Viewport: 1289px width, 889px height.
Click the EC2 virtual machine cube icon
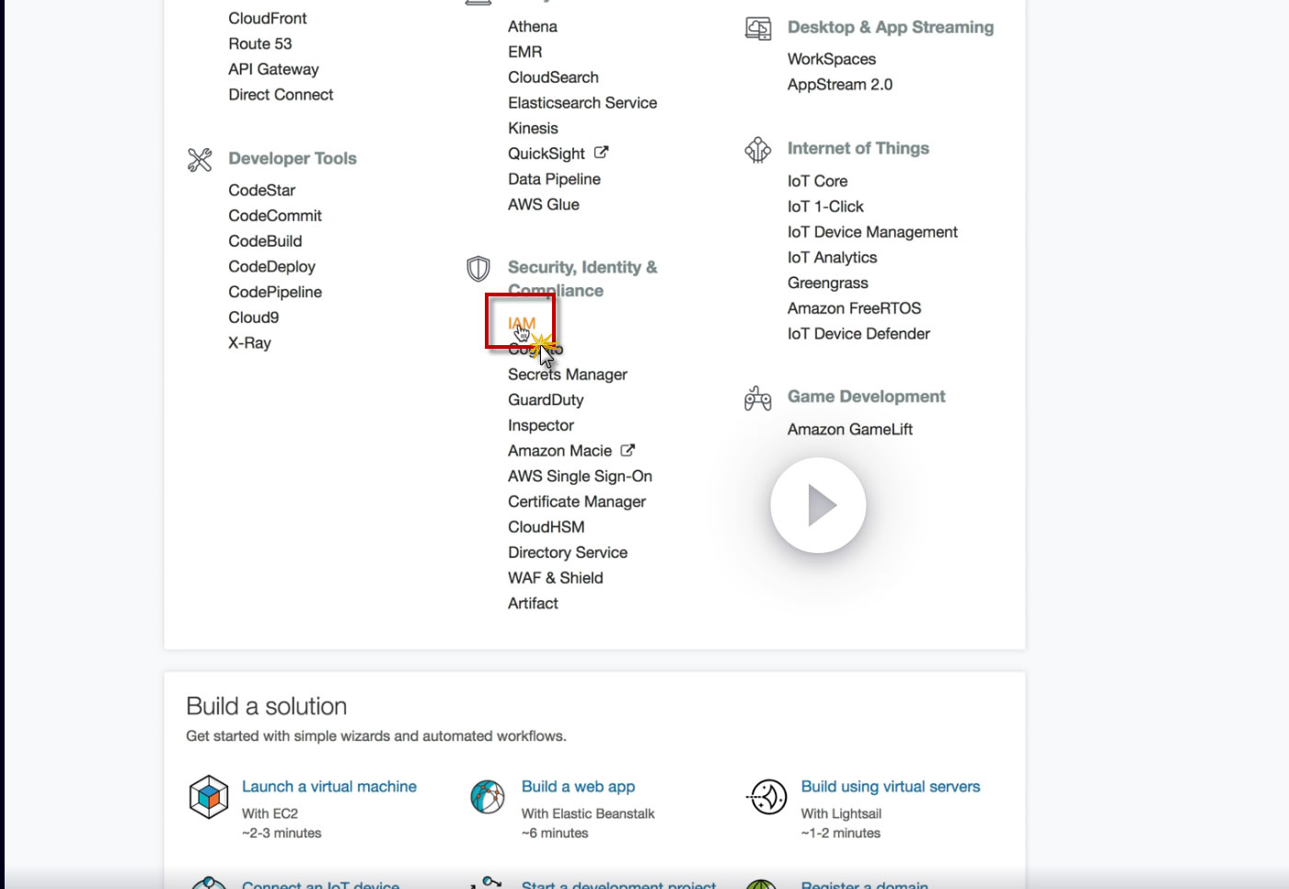(209, 797)
